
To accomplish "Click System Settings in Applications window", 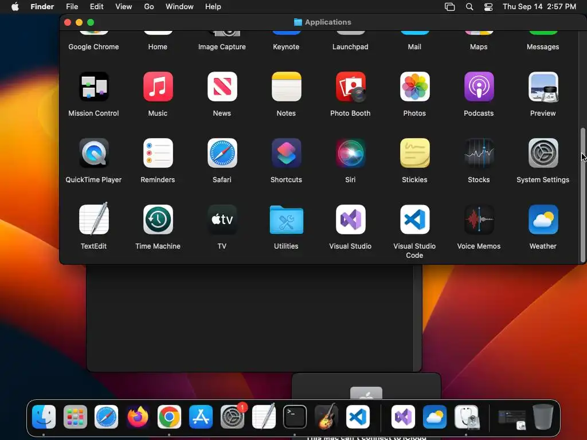I will tap(543, 153).
